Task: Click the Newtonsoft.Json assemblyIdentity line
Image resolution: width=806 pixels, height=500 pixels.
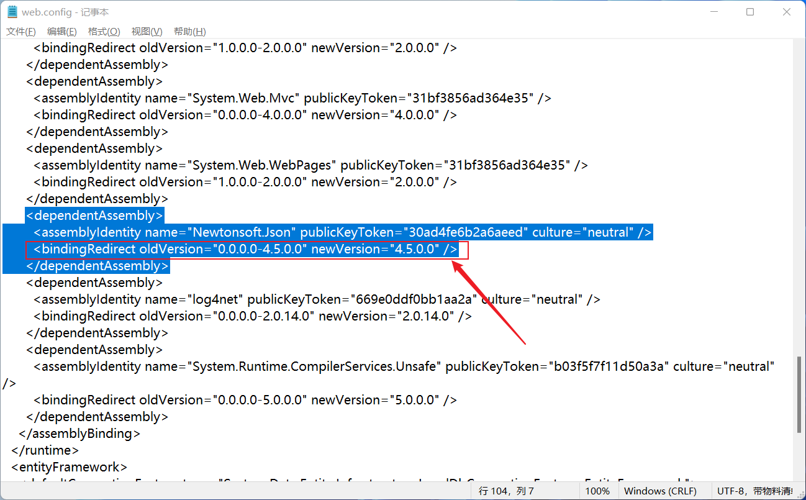Action: [x=342, y=232]
